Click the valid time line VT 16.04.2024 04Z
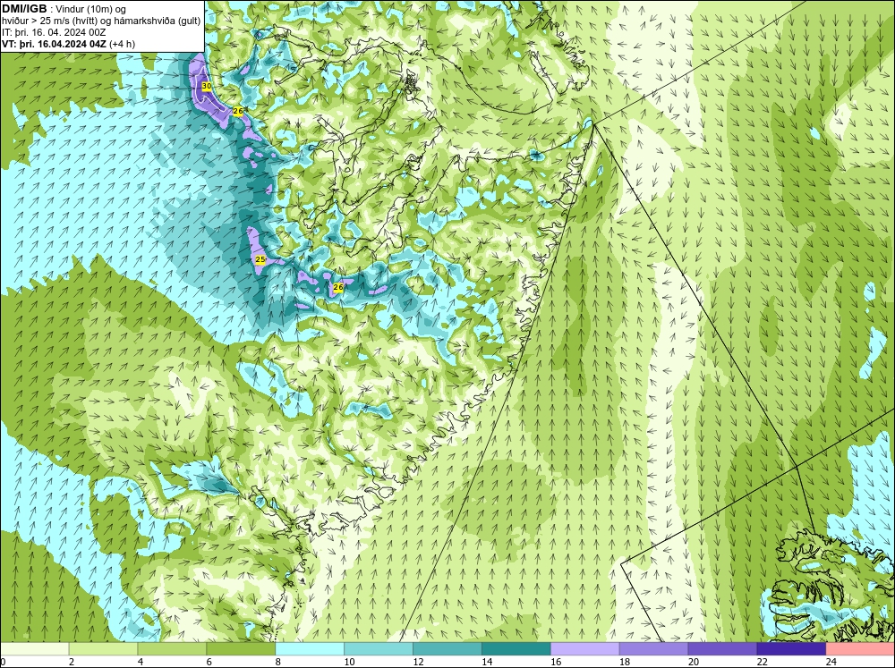Image resolution: width=895 pixels, height=668 pixels. [x=69, y=44]
